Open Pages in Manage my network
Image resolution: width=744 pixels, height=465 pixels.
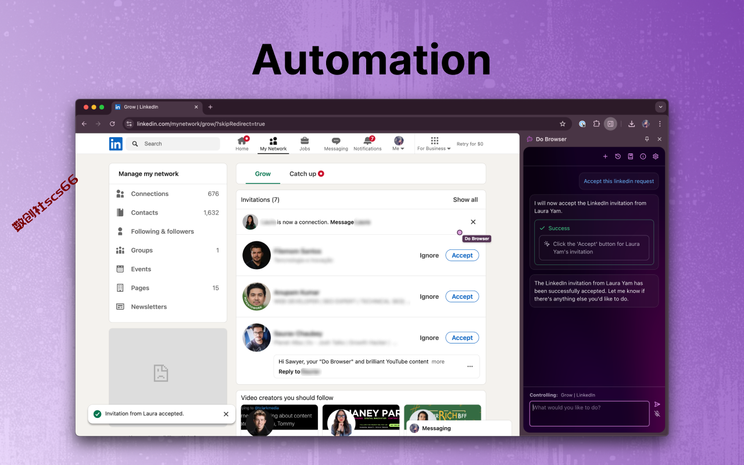168,288
